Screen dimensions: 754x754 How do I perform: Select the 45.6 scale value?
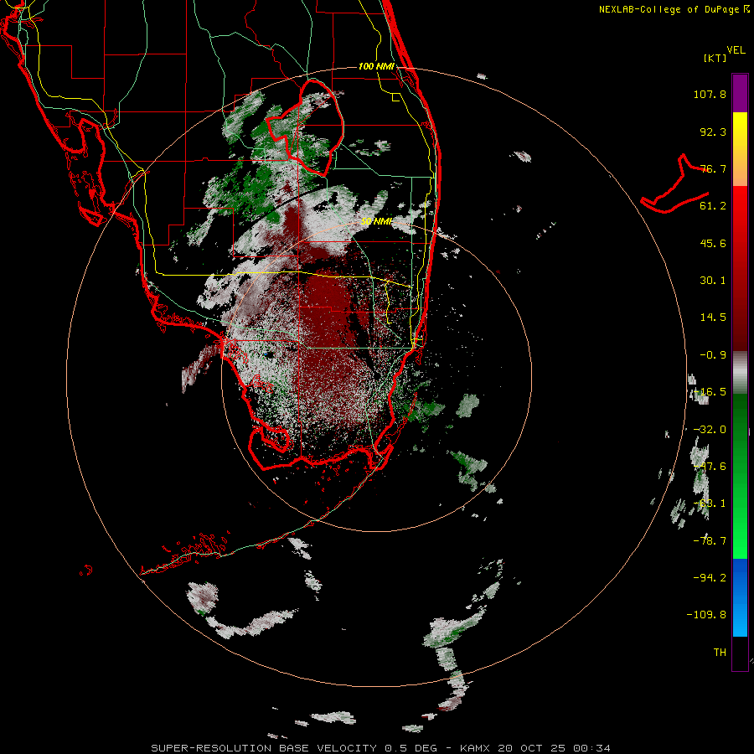(x=713, y=243)
